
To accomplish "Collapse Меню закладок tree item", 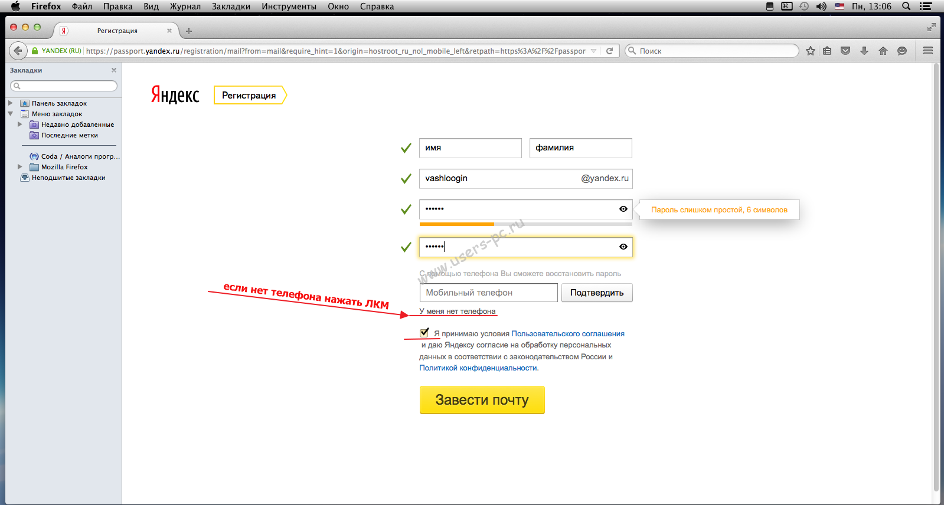I will click(10, 114).
